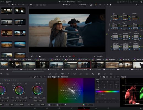143x110 pixels.
Task: Select timeline clip 20 thumbnail
Action: tap(15, 65)
